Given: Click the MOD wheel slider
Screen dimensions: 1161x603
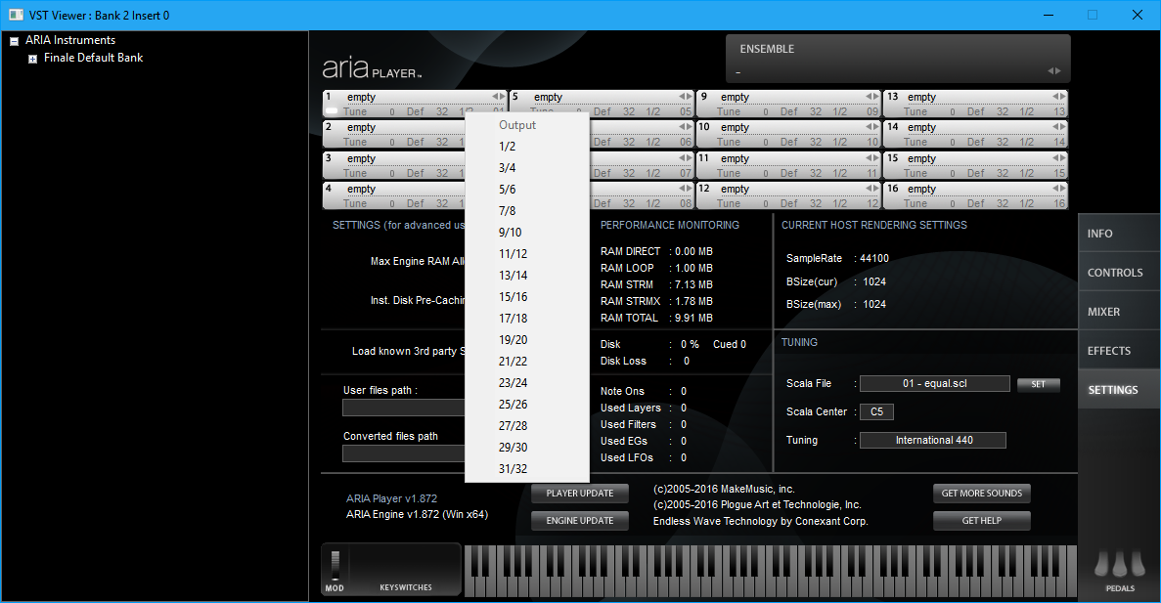Looking at the screenshot, I should tap(335, 565).
